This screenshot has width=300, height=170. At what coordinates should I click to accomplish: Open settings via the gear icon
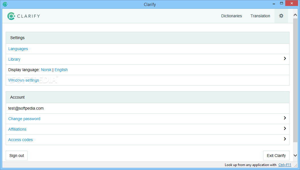point(281,16)
